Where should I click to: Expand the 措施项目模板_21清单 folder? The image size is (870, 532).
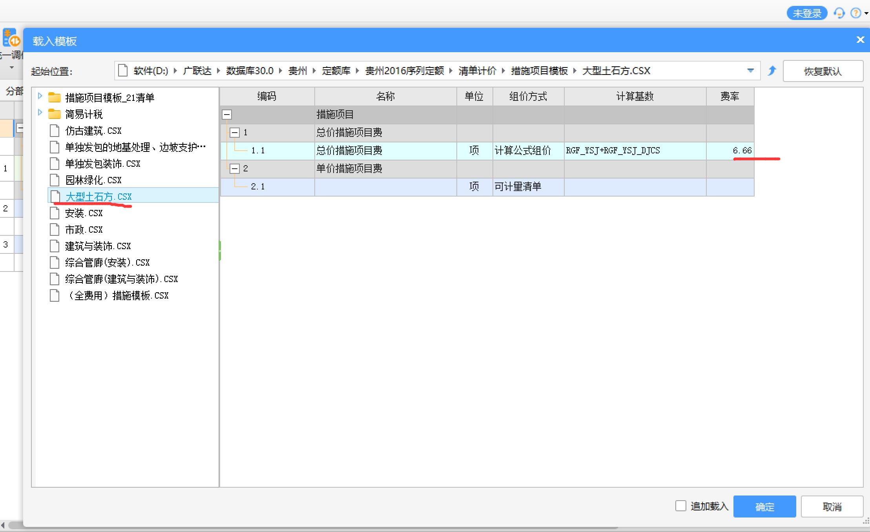(40, 96)
